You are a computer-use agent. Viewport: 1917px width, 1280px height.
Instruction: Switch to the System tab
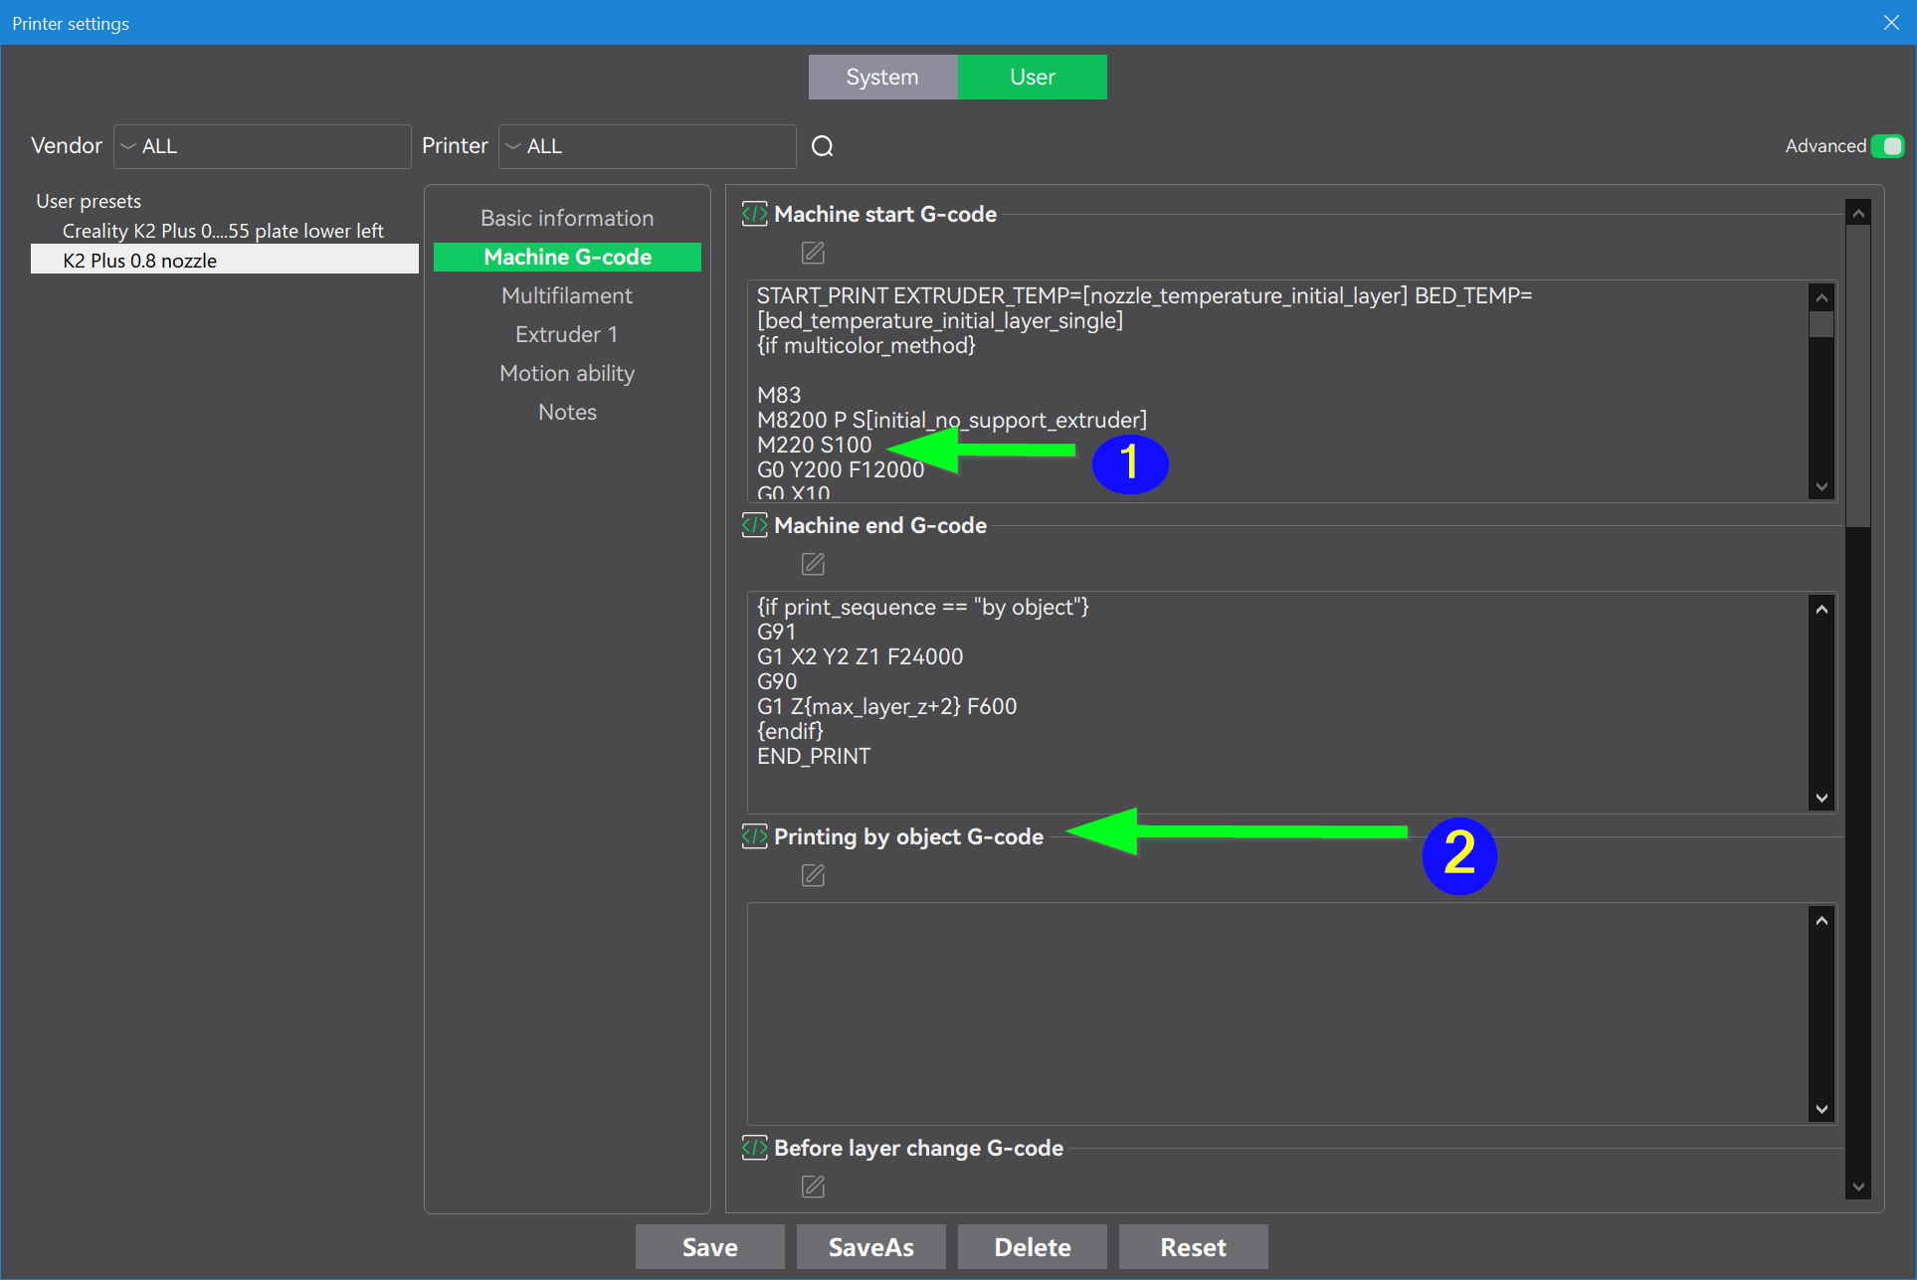coord(882,78)
